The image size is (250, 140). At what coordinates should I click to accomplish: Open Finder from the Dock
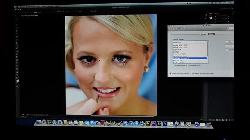38,122
